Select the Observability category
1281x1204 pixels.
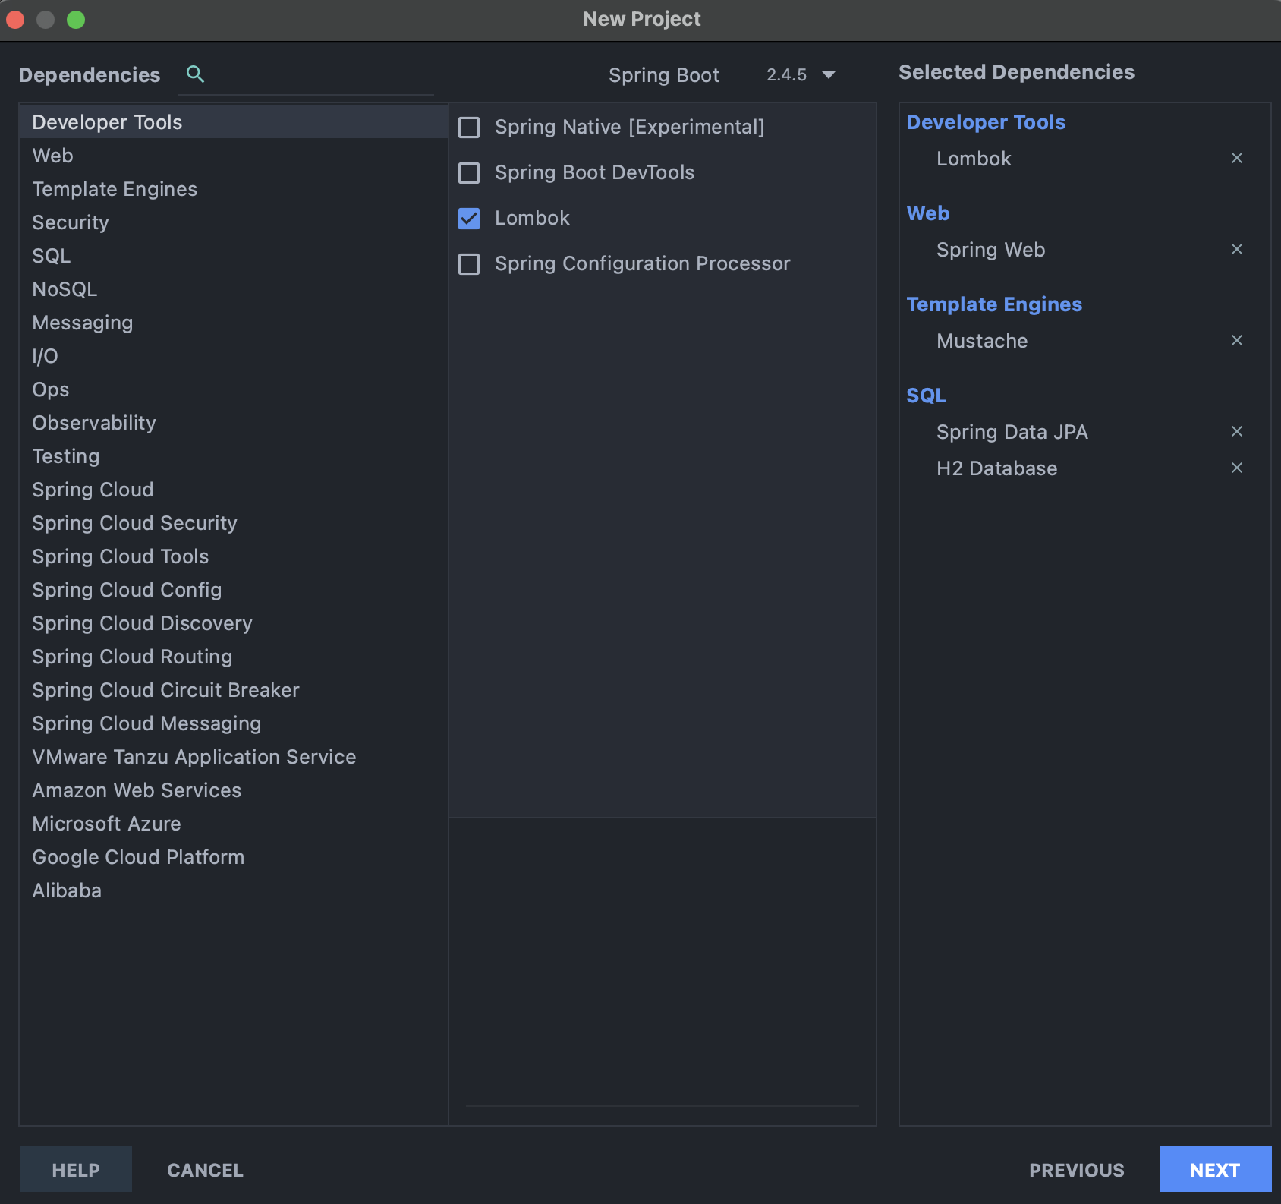tap(234, 423)
